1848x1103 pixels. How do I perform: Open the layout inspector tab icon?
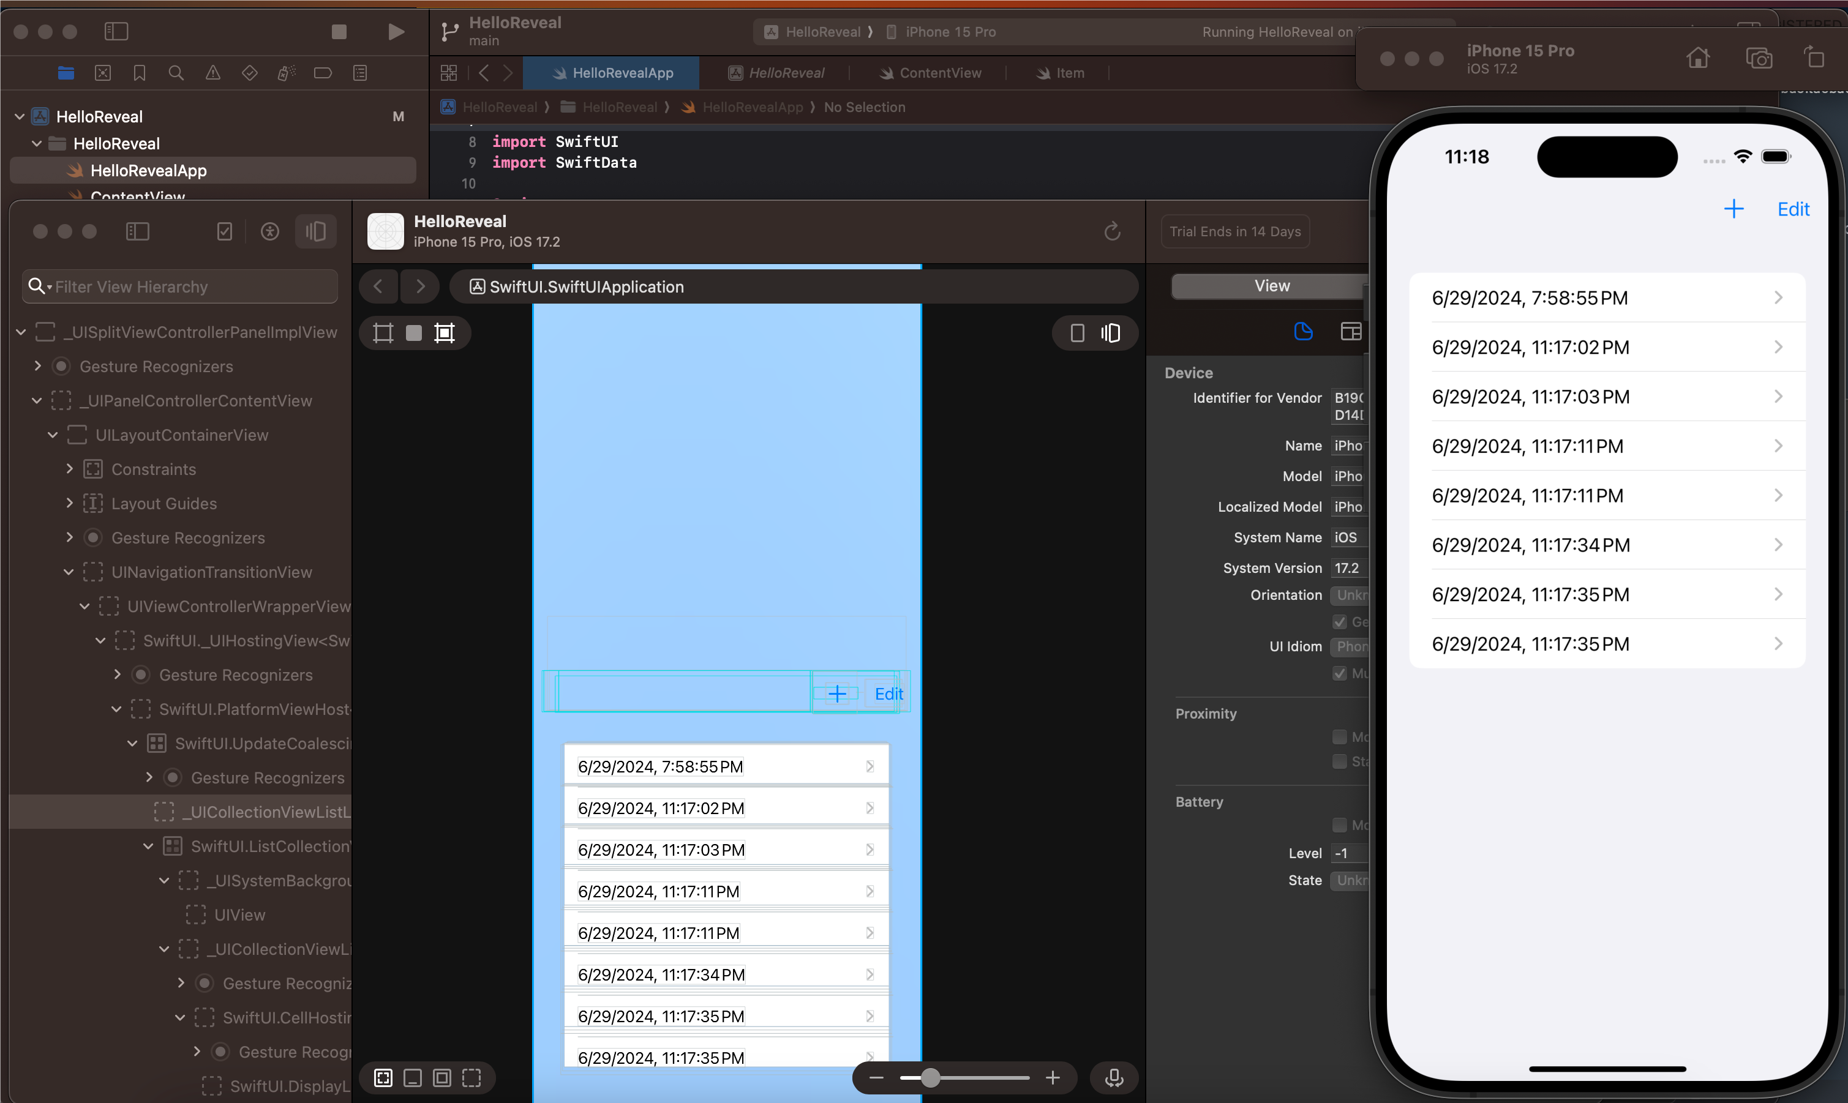1351,332
